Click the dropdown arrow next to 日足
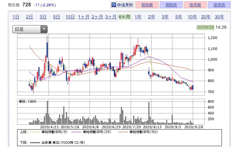Viewport: 233px width, 147px height. (44, 29)
